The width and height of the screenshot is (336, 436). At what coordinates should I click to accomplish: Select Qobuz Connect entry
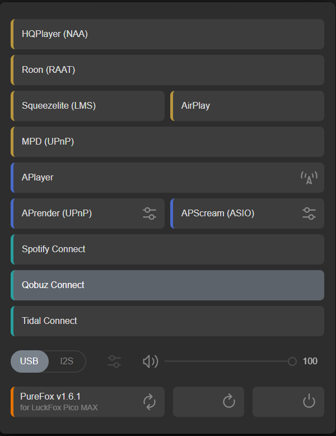coord(167,285)
